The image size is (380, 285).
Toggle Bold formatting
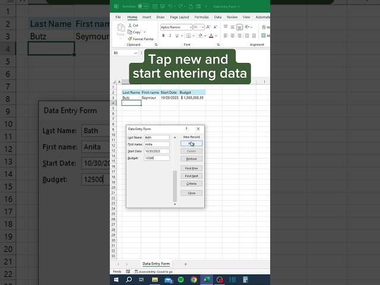pyautogui.click(x=164, y=36)
